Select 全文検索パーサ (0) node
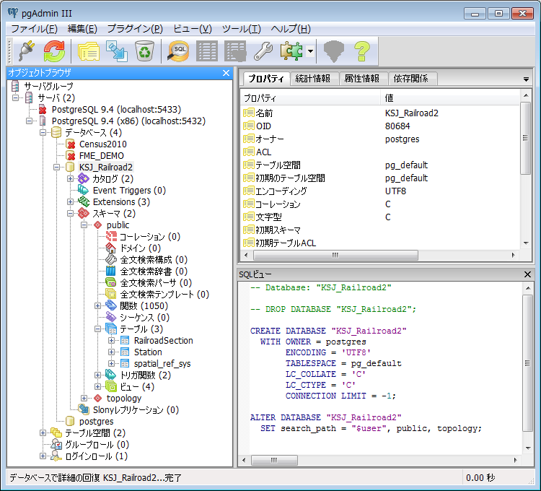Image resolution: width=541 pixels, height=491 pixels. [x=156, y=283]
